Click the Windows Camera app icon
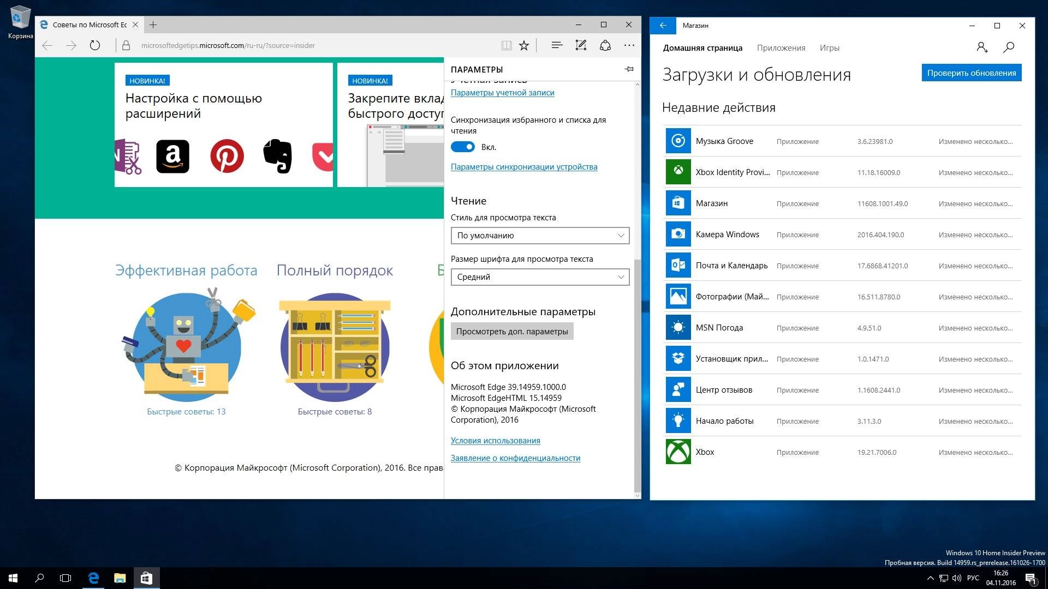 678,235
